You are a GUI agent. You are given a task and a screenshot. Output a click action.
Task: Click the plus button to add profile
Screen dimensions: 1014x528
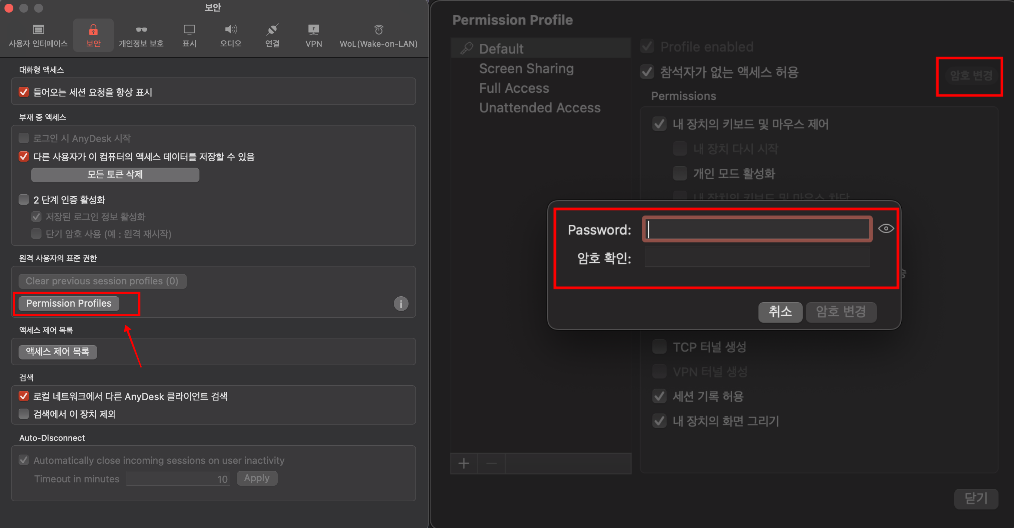coord(464,463)
